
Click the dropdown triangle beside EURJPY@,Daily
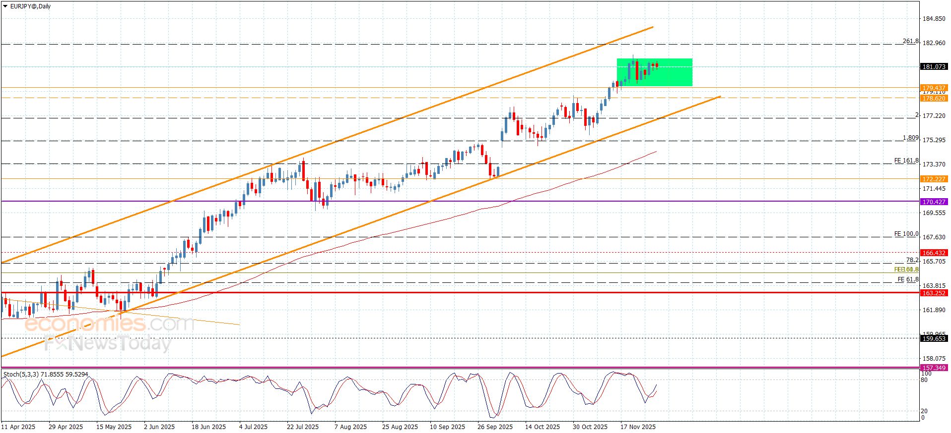click(x=5, y=6)
